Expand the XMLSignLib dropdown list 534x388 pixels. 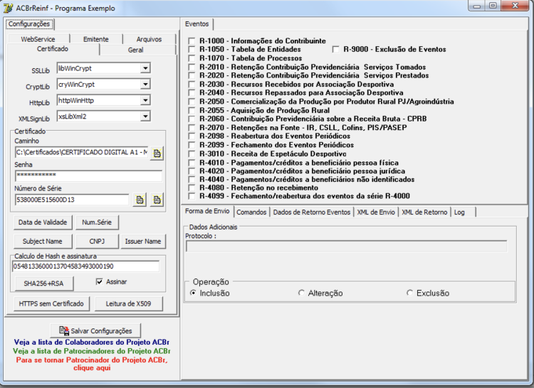145,117
